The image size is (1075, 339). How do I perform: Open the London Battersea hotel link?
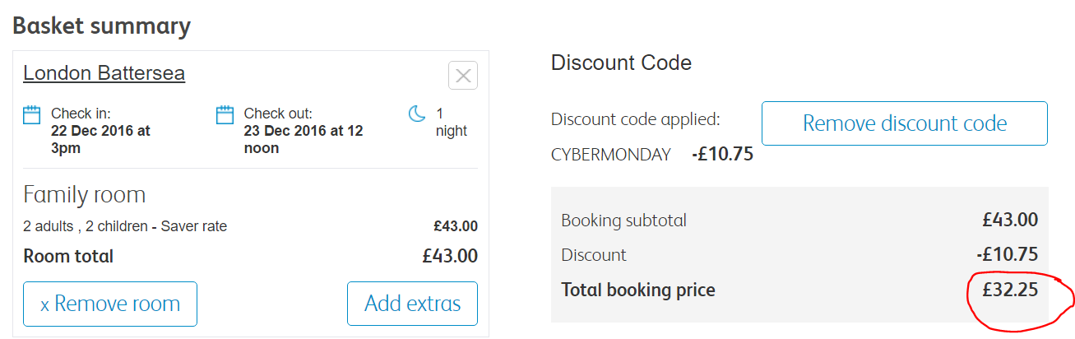(104, 73)
